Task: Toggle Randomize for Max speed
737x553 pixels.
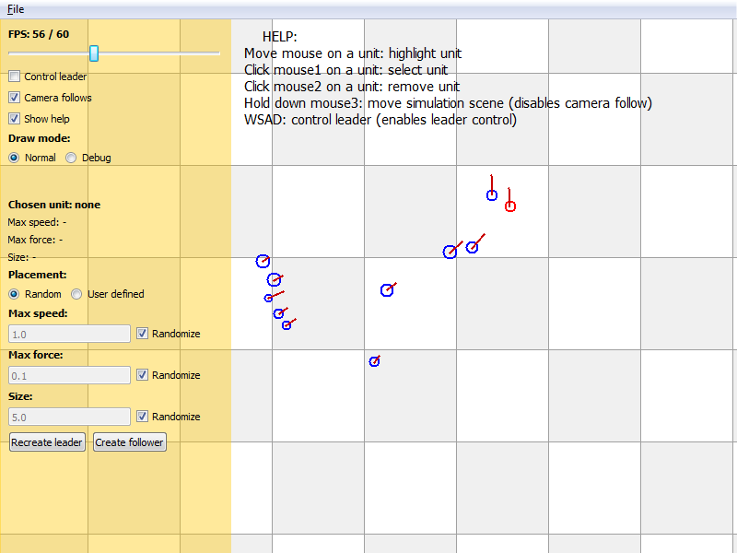Action: pos(142,334)
